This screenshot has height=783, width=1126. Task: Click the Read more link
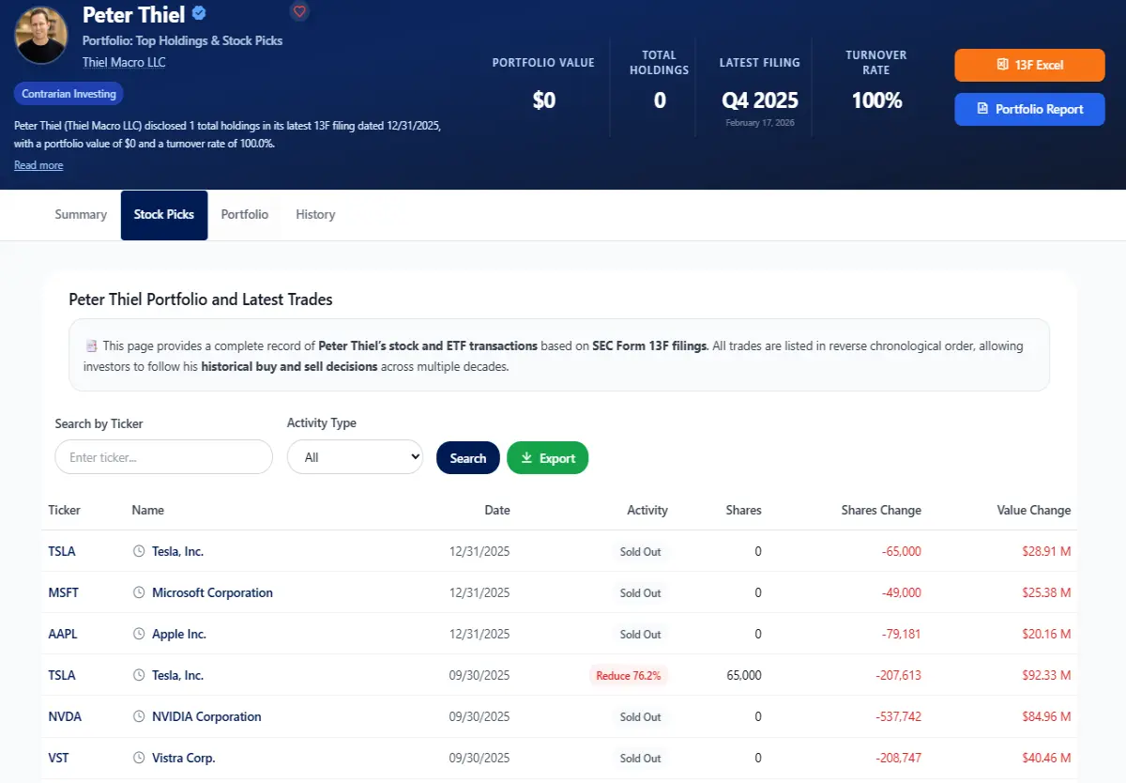pos(38,165)
